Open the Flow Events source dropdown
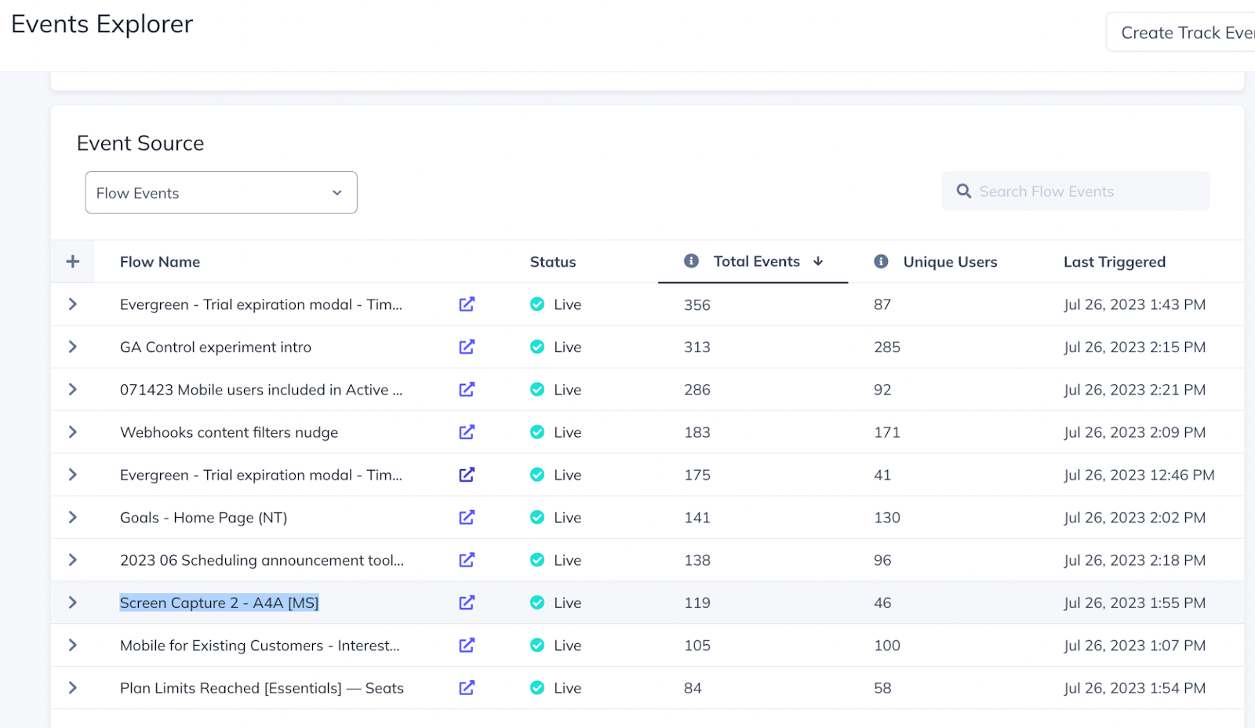 pyautogui.click(x=221, y=192)
